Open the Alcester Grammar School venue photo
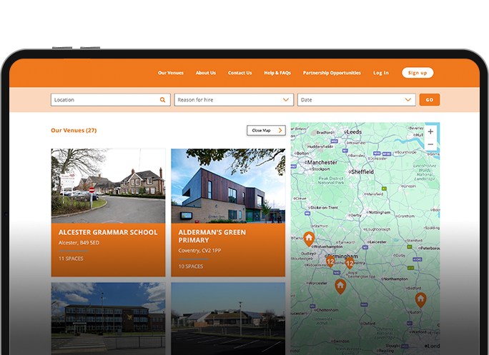 108,186
